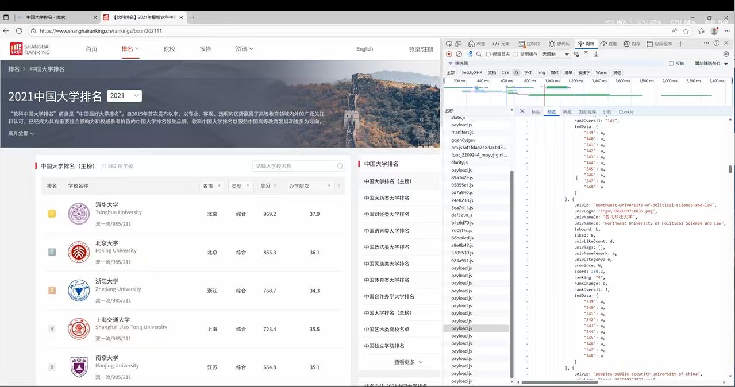Switch to the 控制台 DevTools tab

(529, 44)
